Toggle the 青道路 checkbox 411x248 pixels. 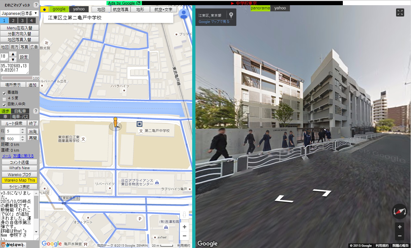tap(4, 93)
